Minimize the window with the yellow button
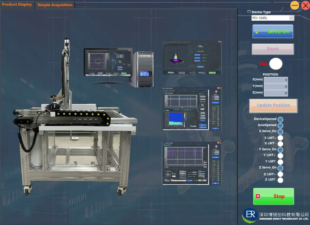The height and width of the screenshot is (225, 310). pyautogui.click(x=295, y=5)
